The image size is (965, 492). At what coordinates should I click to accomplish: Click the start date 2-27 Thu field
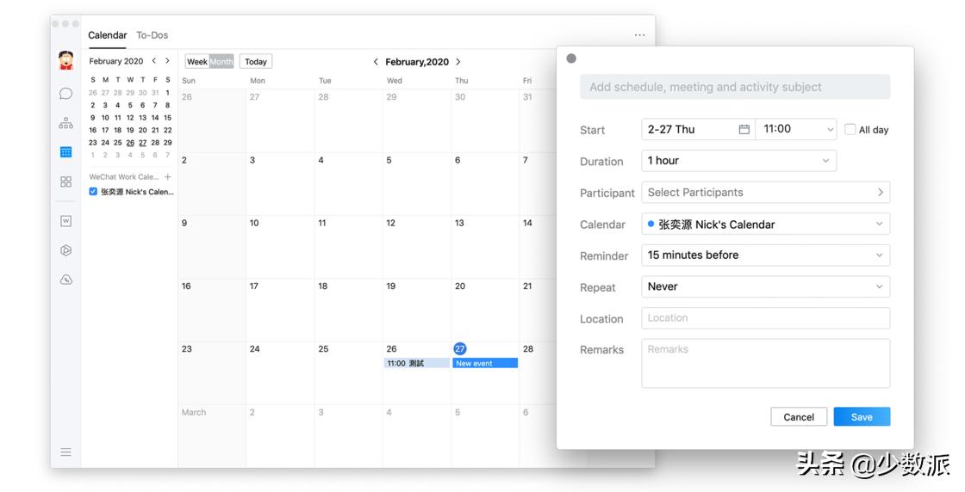tap(698, 129)
